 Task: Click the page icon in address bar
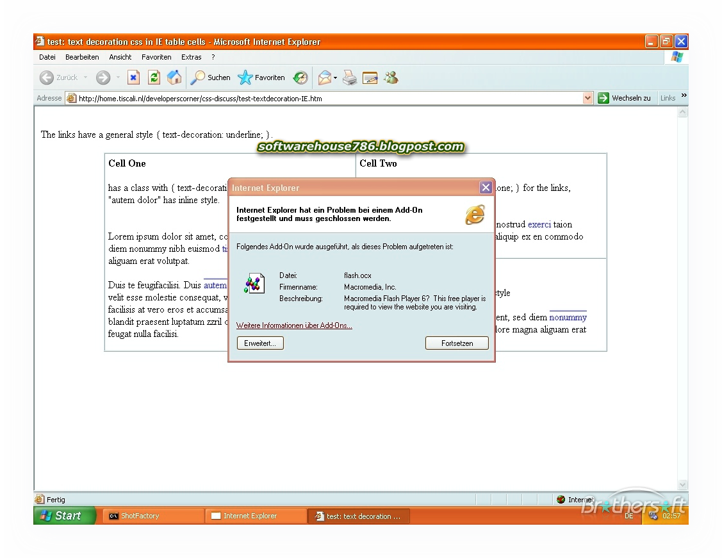(x=71, y=98)
